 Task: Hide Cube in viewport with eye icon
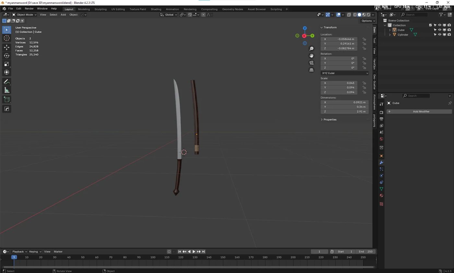tap(440, 30)
